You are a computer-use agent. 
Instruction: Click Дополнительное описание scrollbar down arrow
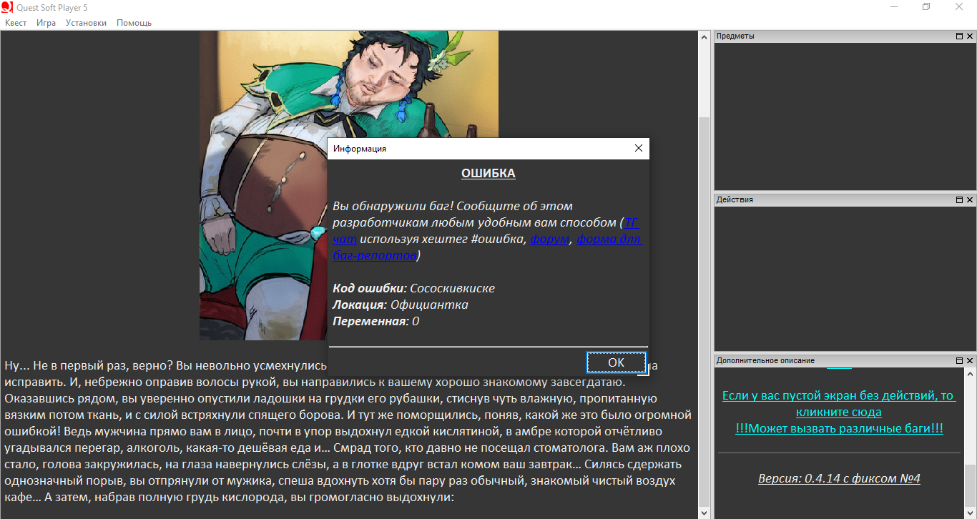pos(971,513)
